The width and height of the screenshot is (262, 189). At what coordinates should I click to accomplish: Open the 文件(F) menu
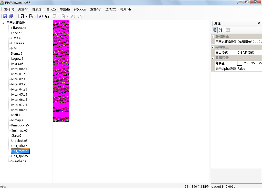point(9,9)
